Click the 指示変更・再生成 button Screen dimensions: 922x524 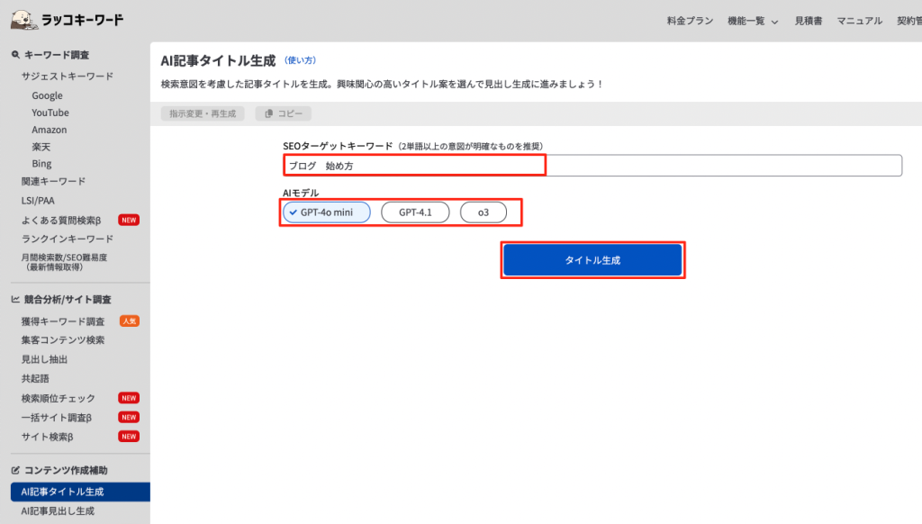pos(202,114)
